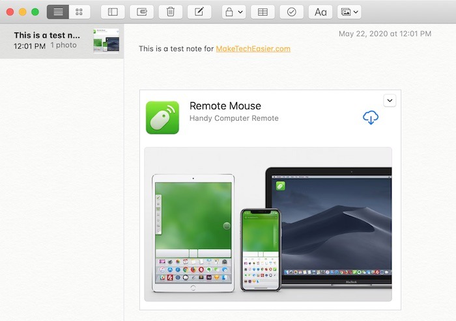Download Remote Mouse via cloud icon

coord(371,118)
